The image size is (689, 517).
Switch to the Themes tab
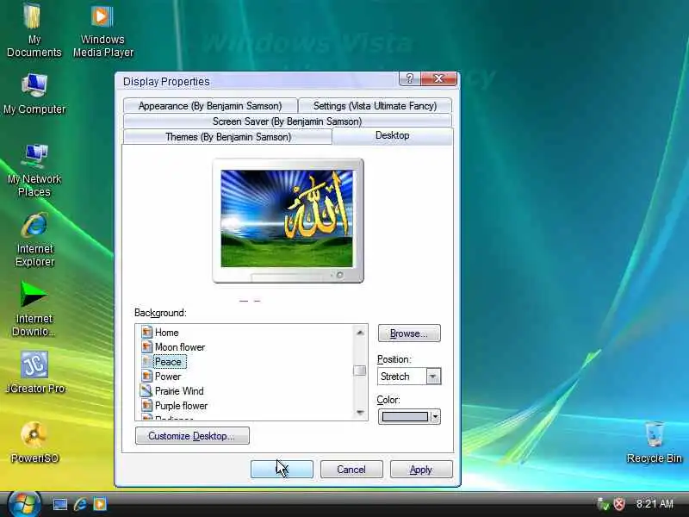pos(228,137)
